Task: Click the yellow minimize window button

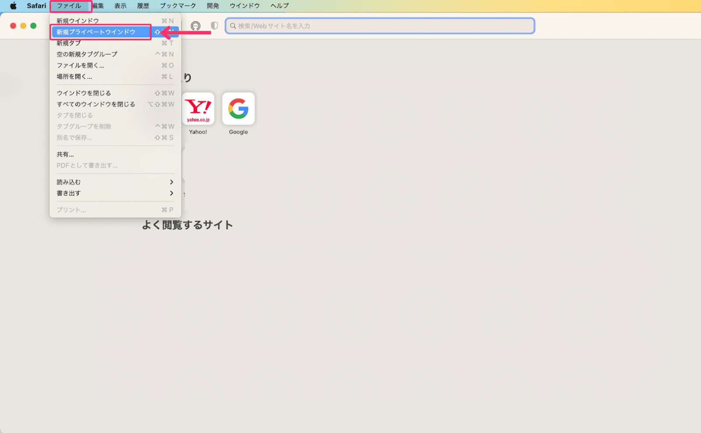Action: [23, 26]
